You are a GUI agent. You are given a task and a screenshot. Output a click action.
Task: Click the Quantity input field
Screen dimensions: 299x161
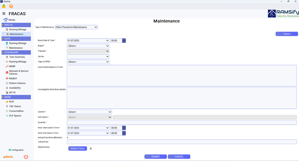tap(182, 122)
